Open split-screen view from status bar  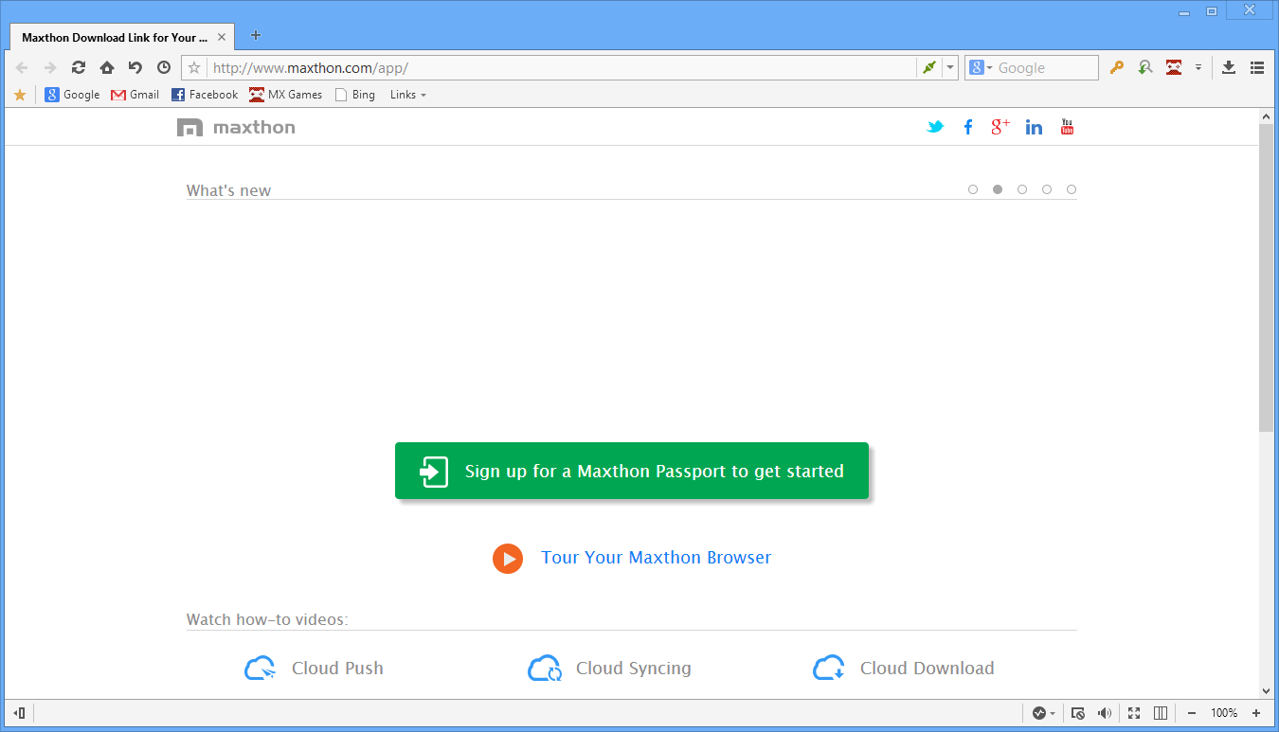pyautogui.click(x=1161, y=712)
